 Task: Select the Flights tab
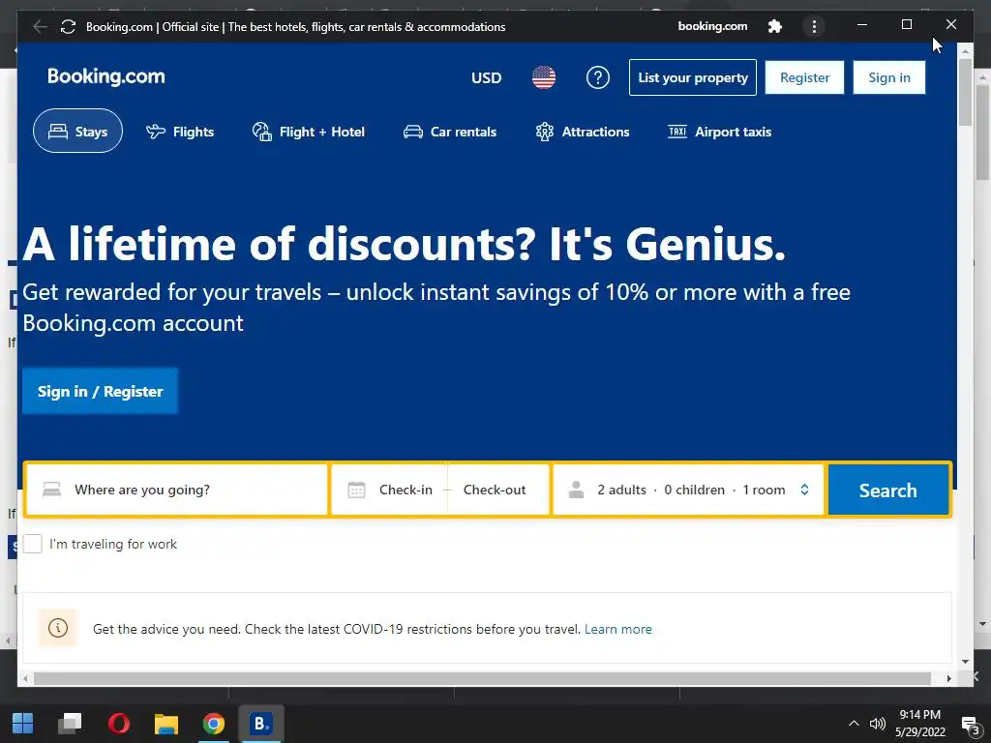(180, 132)
